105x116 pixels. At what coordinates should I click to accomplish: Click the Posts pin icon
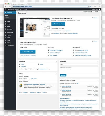[6, 21]
